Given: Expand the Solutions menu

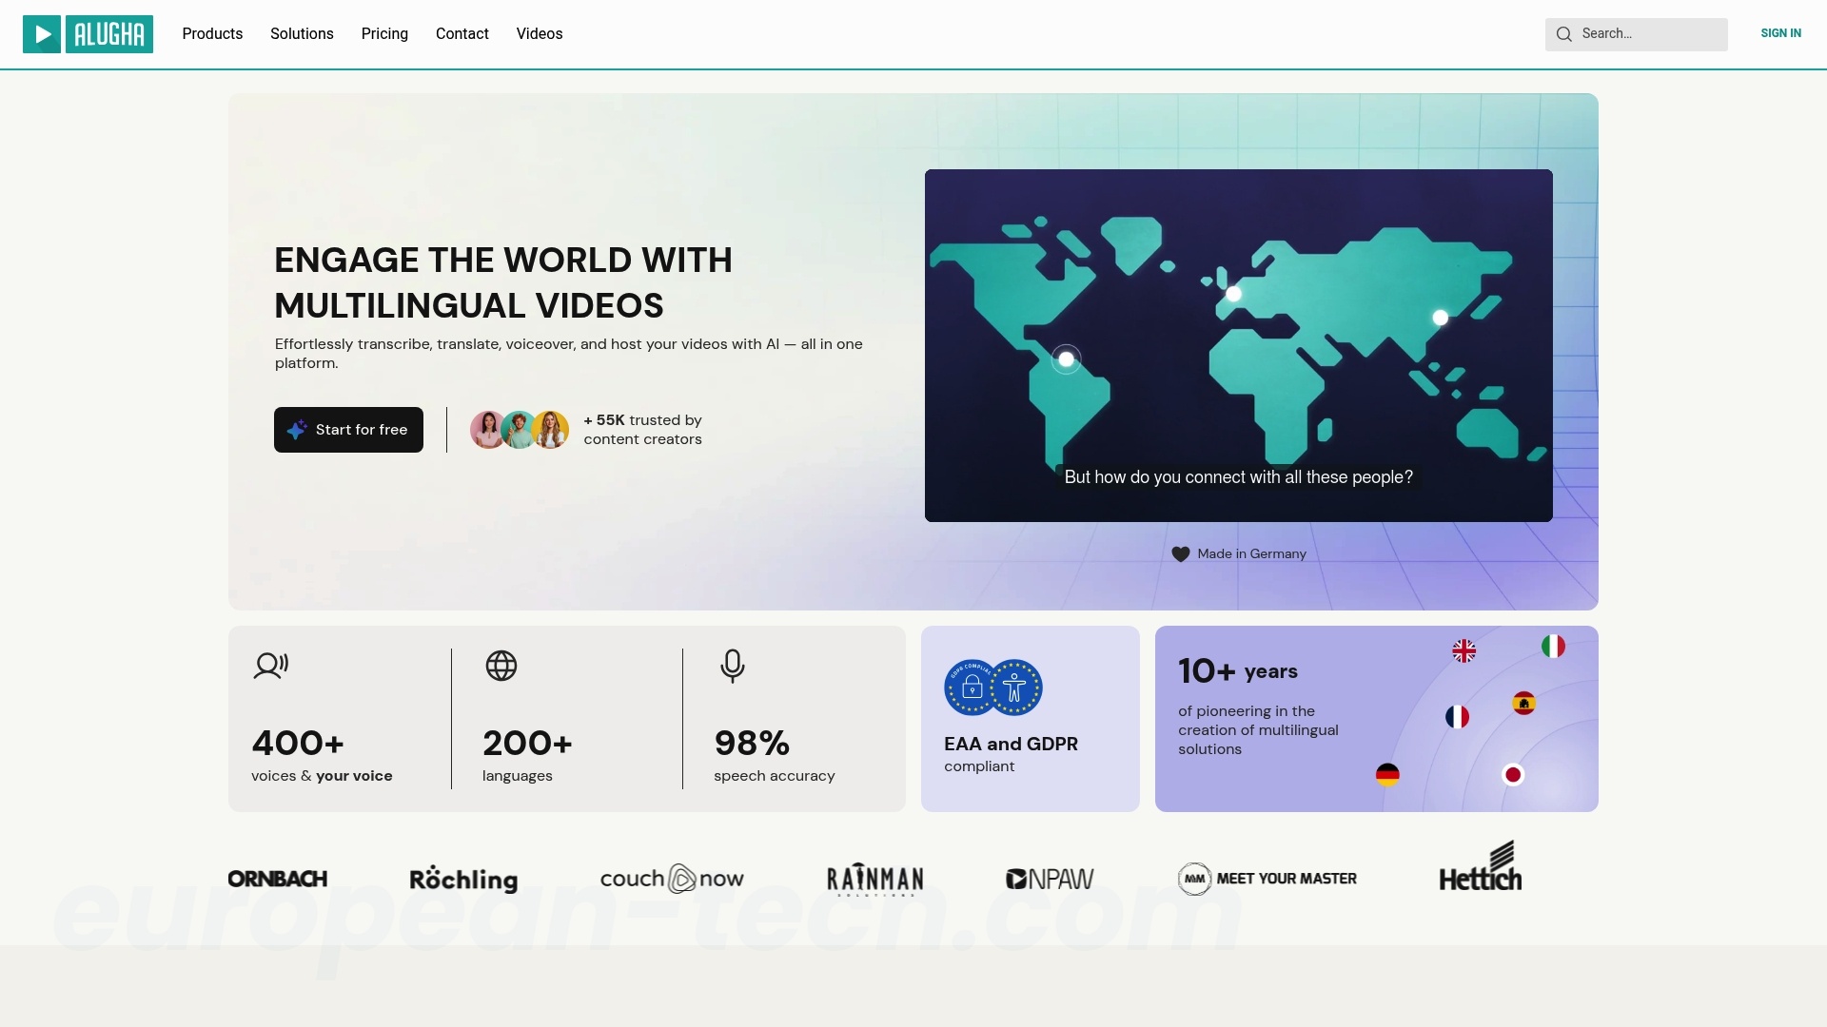Looking at the screenshot, I should [302, 34].
